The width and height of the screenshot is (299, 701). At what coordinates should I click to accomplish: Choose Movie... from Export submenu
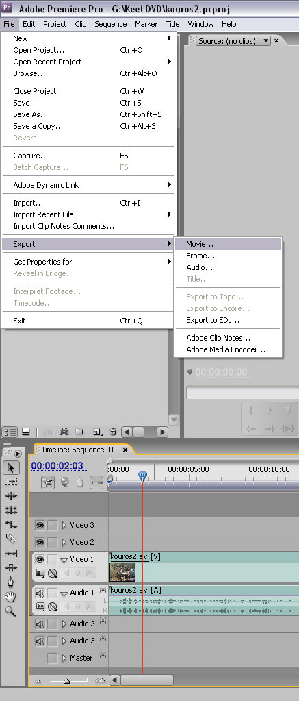tap(228, 244)
